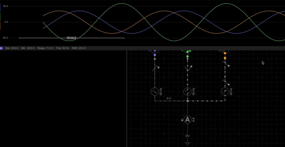Click the purple node above the left switch
The height and width of the screenshot is (147, 285).
pos(155,55)
